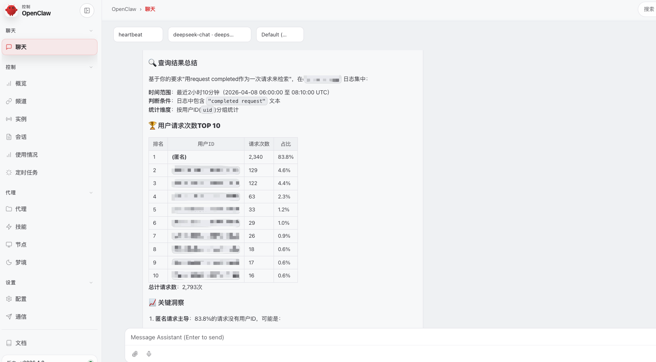Open 梦境 dreams page

tap(21, 262)
